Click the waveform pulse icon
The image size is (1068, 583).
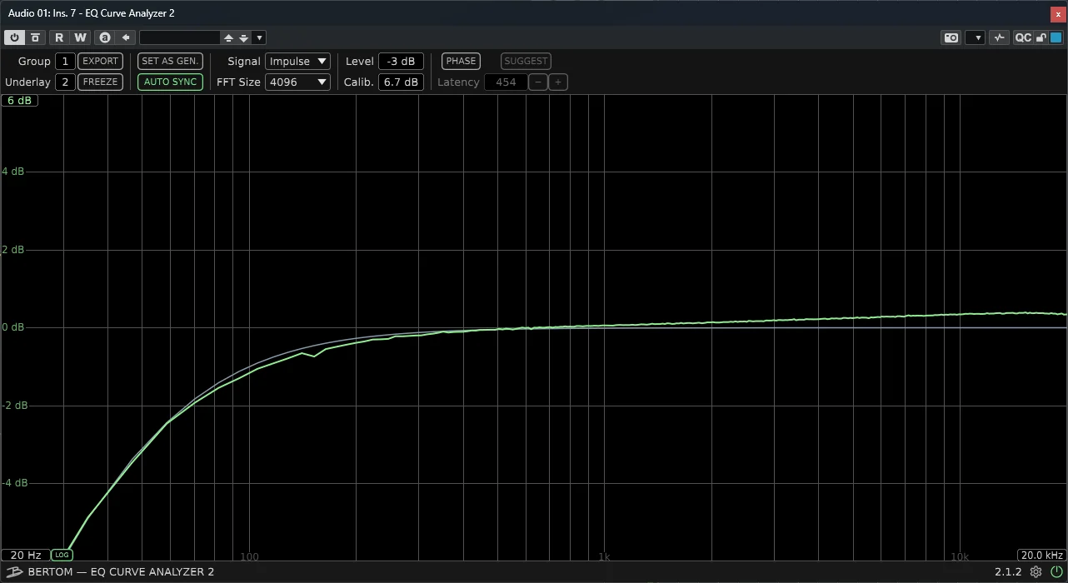click(x=1000, y=37)
